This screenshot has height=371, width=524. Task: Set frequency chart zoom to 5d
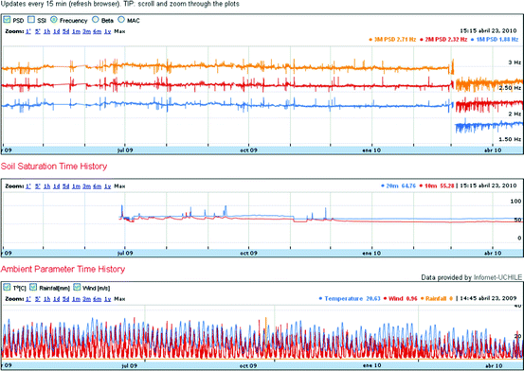pos(65,31)
